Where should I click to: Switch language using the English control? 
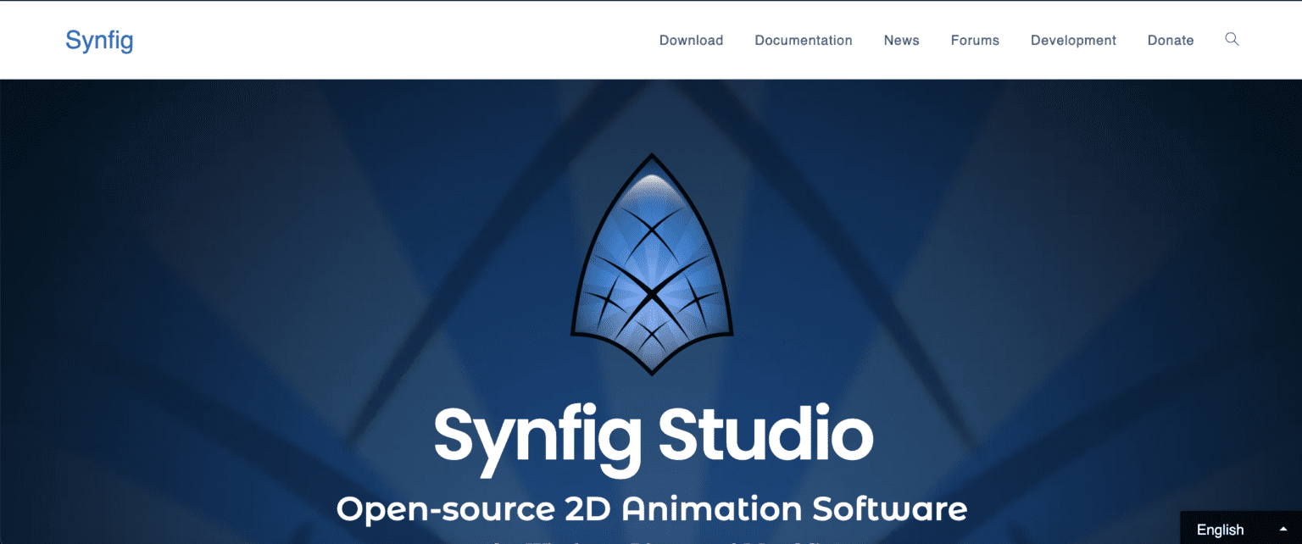[x=1221, y=529]
